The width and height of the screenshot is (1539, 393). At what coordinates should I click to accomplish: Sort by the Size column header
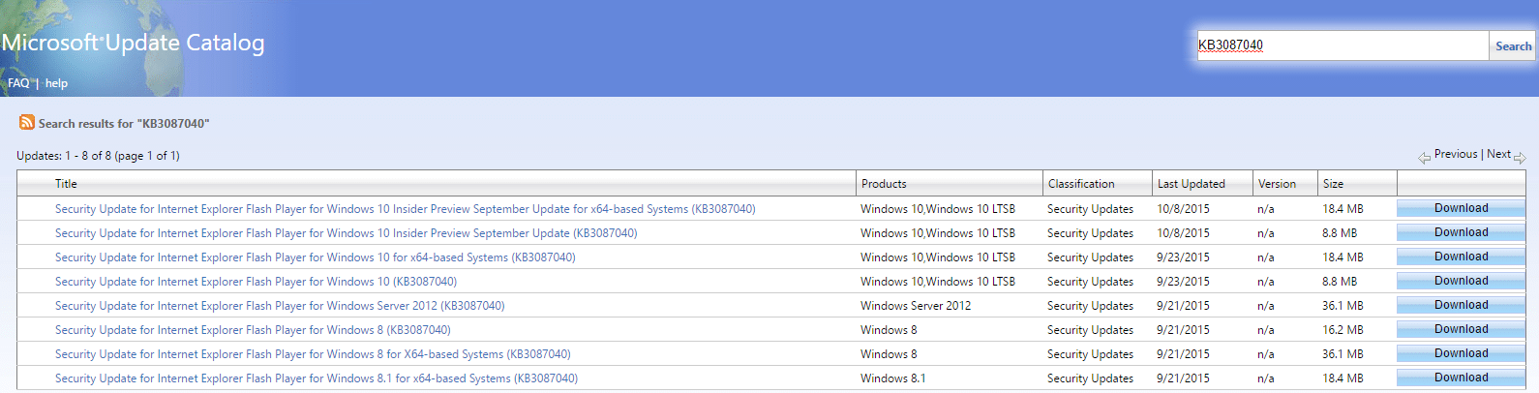pyautogui.click(x=1333, y=184)
